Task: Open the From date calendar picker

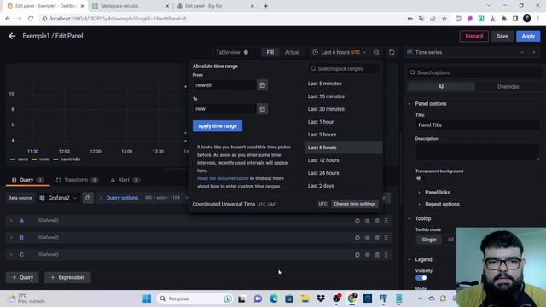Action: (x=262, y=85)
